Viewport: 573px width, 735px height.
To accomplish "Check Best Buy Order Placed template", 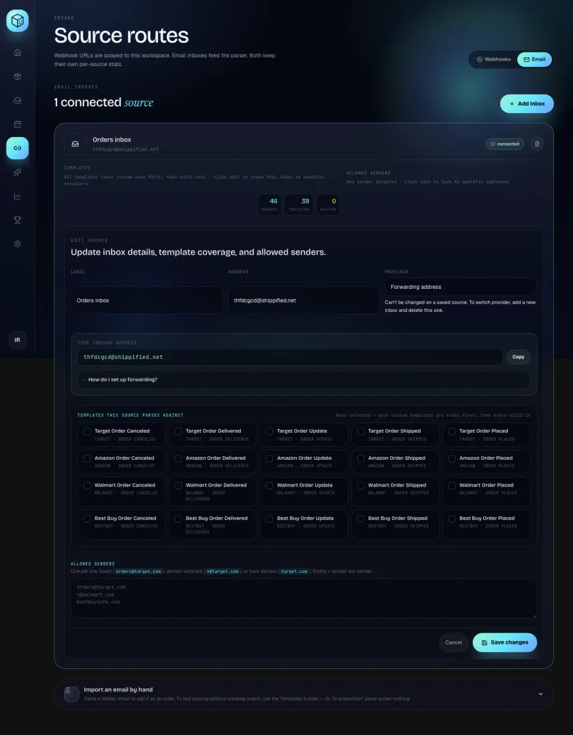I will coord(453,518).
